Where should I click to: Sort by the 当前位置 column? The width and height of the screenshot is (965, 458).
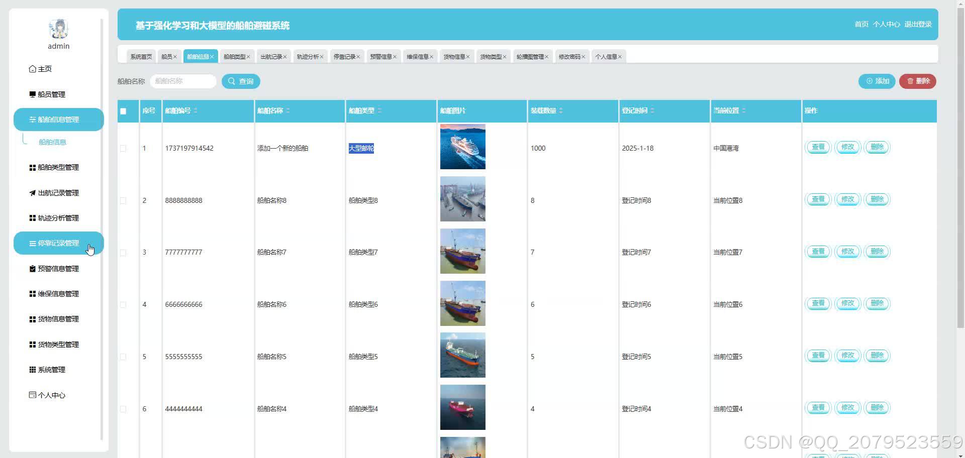tap(744, 110)
